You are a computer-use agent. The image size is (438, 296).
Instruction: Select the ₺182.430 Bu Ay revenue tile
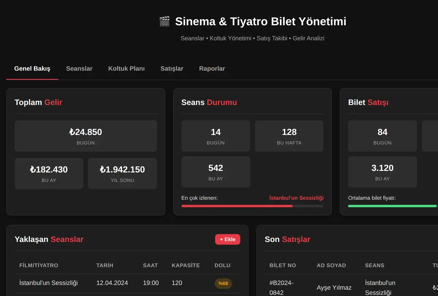49,173
